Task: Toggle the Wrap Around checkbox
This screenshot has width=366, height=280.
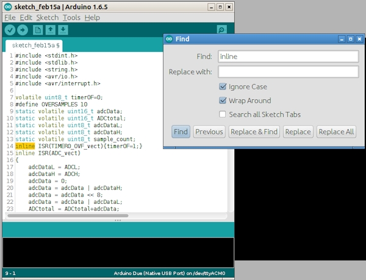Action: (x=223, y=100)
